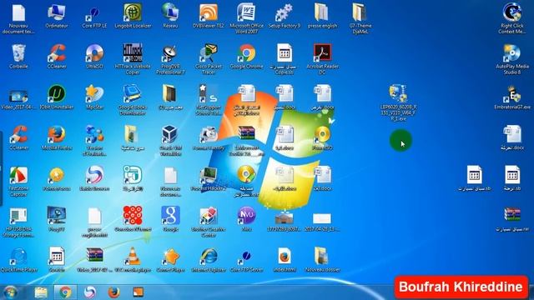Launch Brother Creative Center shortcut
This screenshot has height=300, width=534.
[209, 222]
